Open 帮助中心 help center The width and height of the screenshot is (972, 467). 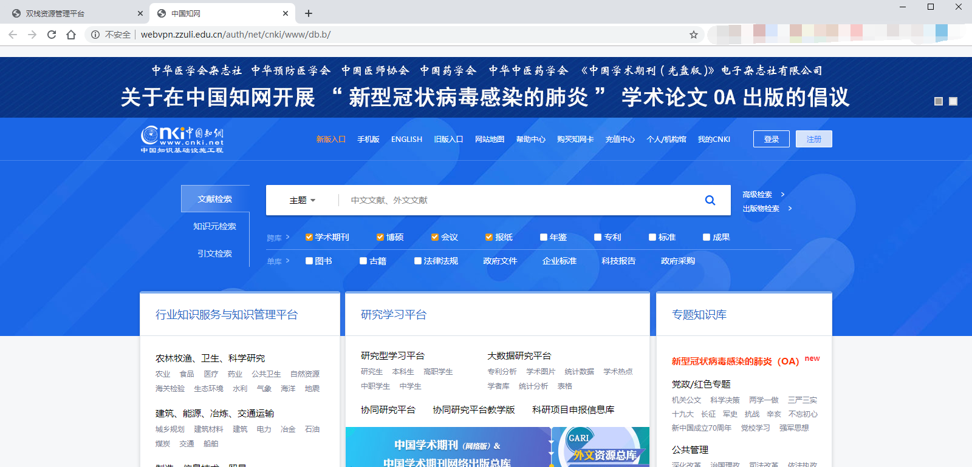tap(531, 139)
